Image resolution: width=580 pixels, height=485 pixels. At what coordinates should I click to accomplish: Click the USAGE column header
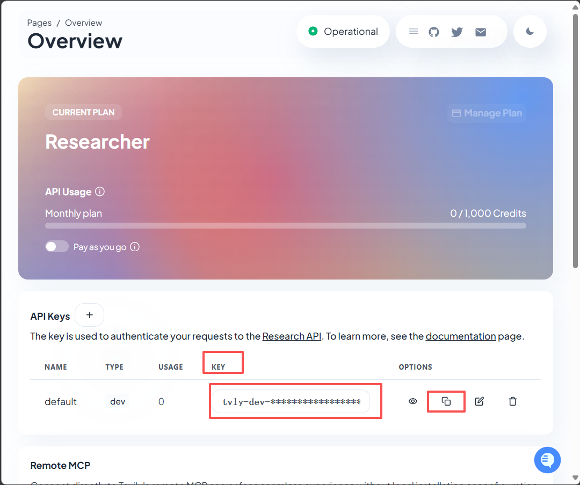(171, 367)
